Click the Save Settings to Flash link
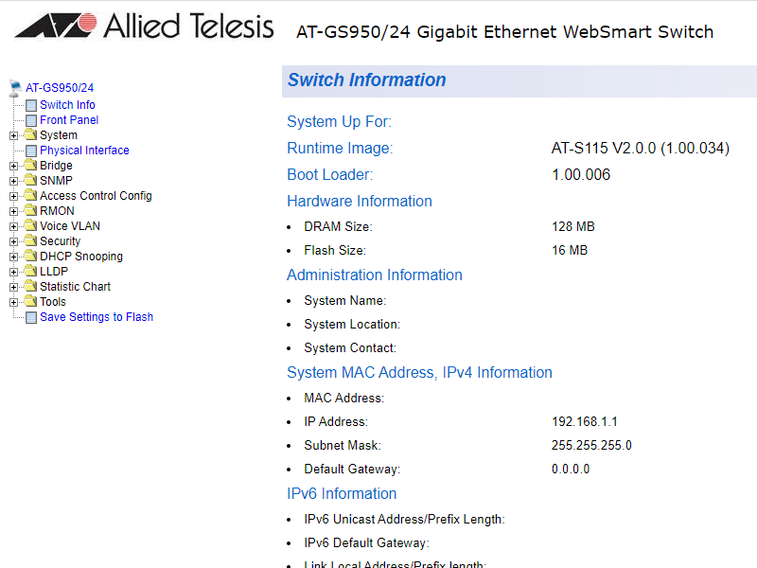757x568 pixels. pos(97,317)
